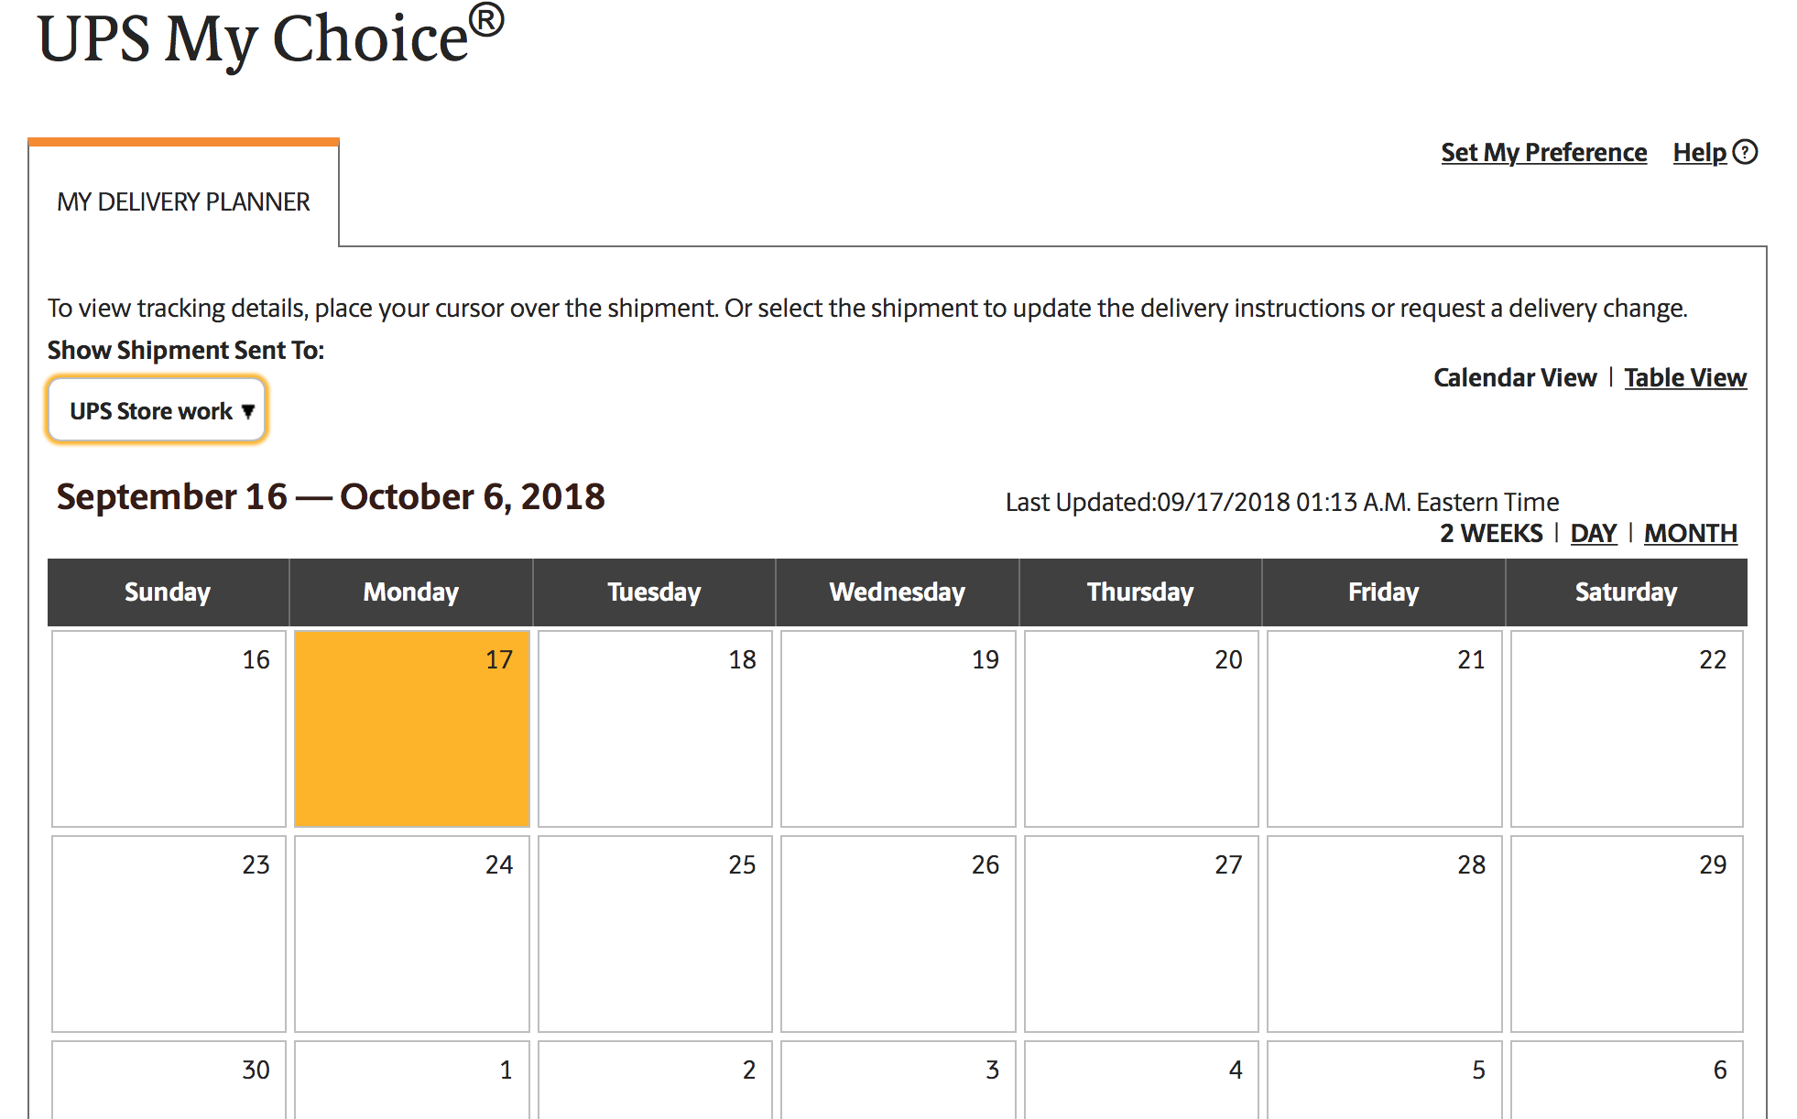Viewport: 1797px width, 1119px height.
Task: Switch to Table View
Action: (x=1685, y=377)
